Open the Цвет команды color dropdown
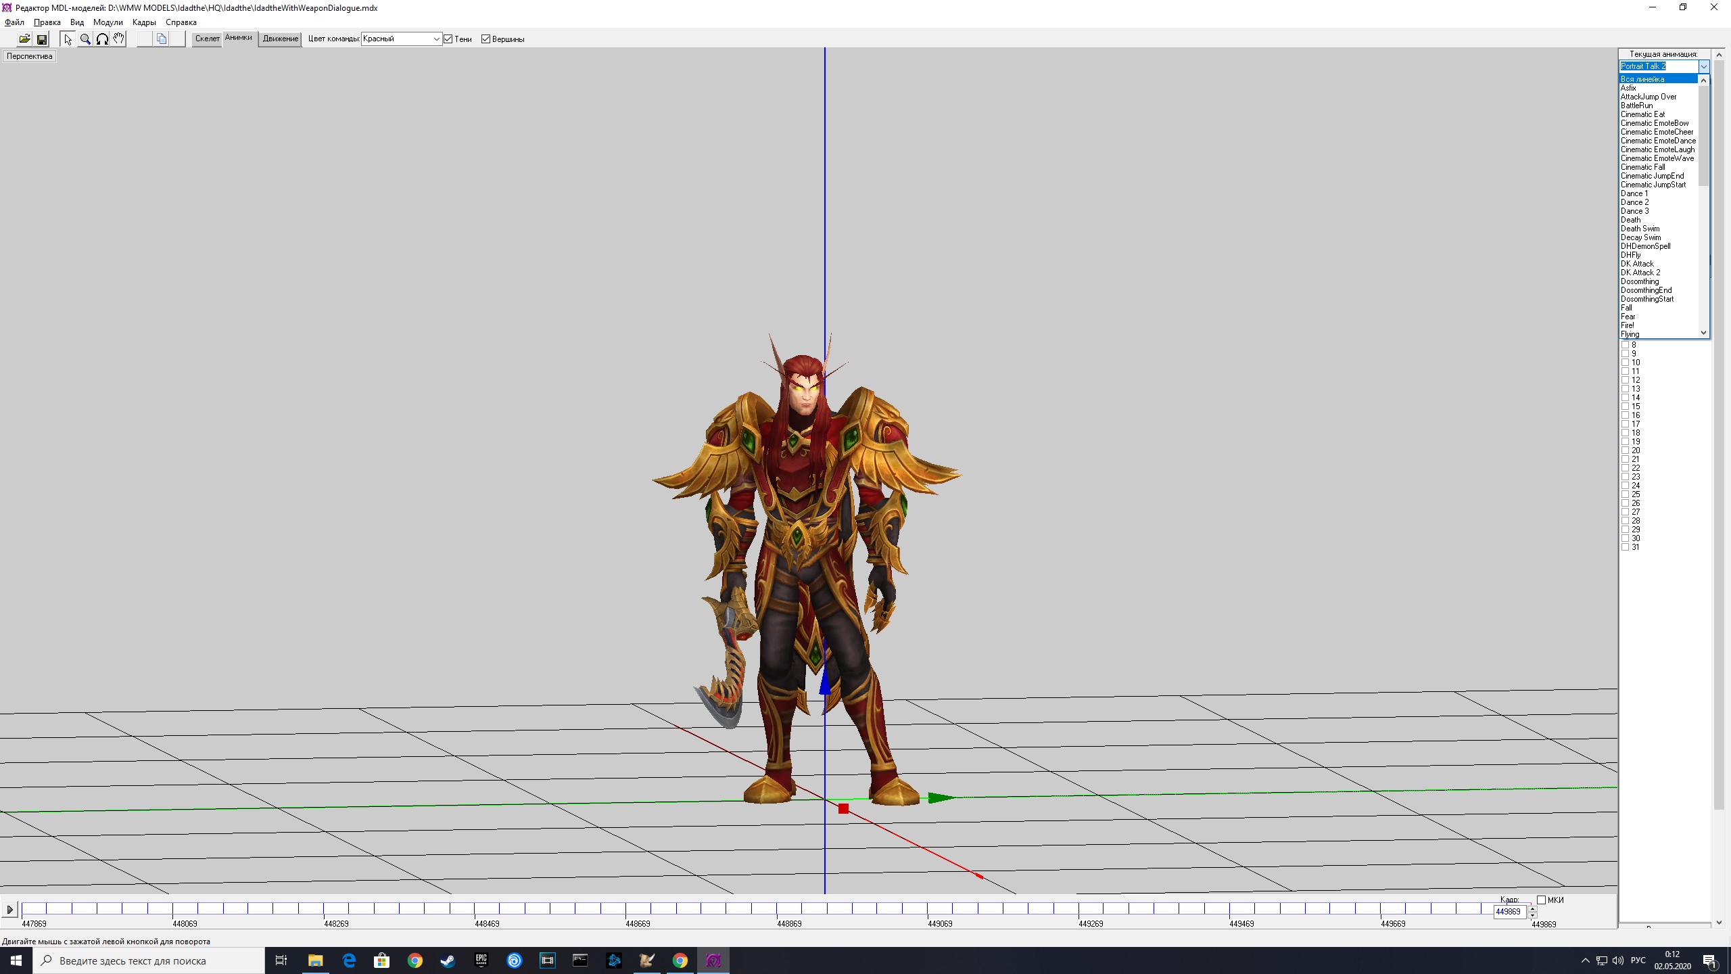 point(436,39)
